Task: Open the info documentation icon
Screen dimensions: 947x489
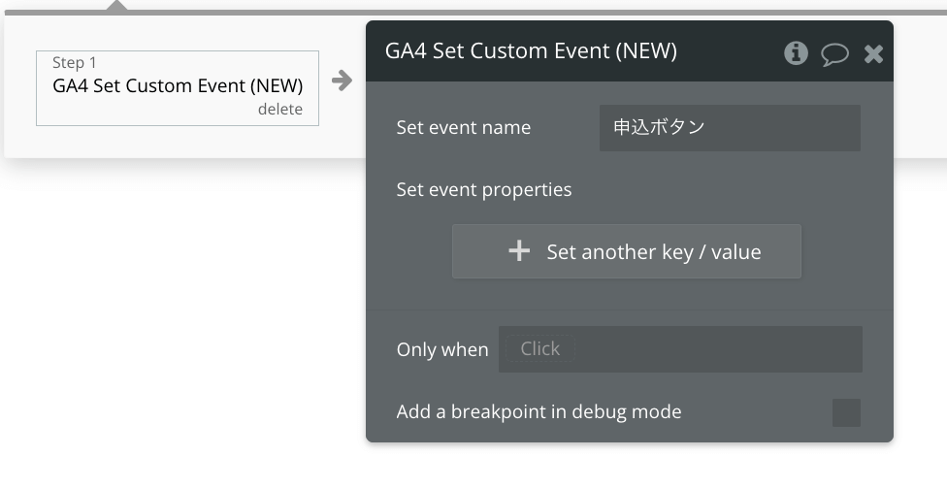Action: click(796, 53)
